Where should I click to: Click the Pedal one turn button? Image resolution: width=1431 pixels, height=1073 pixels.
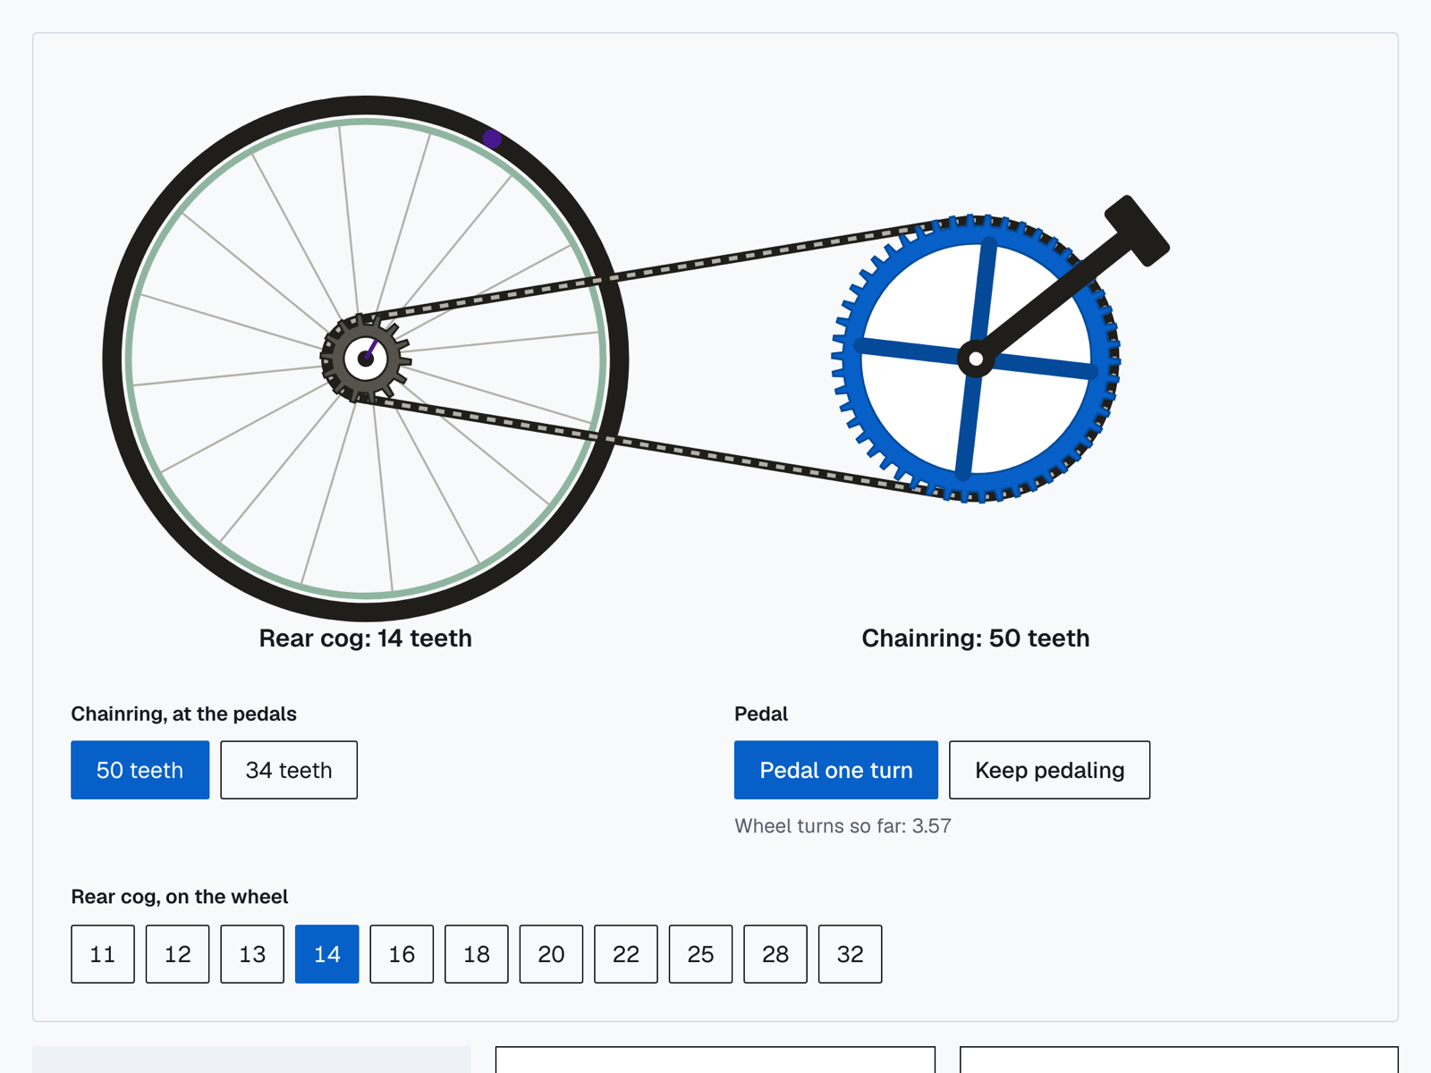pyautogui.click(x=836, y=770)
